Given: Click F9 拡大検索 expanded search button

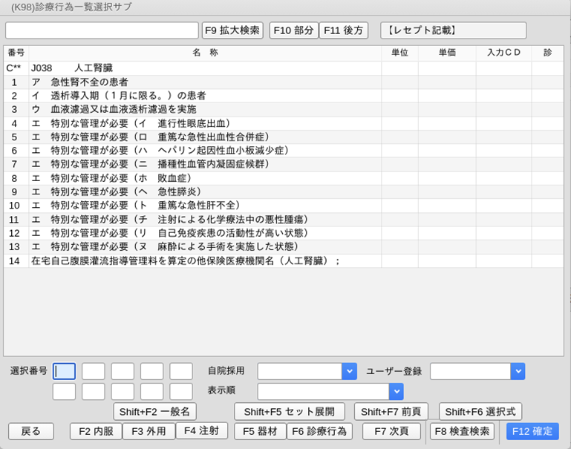Looking at the screenshot, I should pos(232,30).
